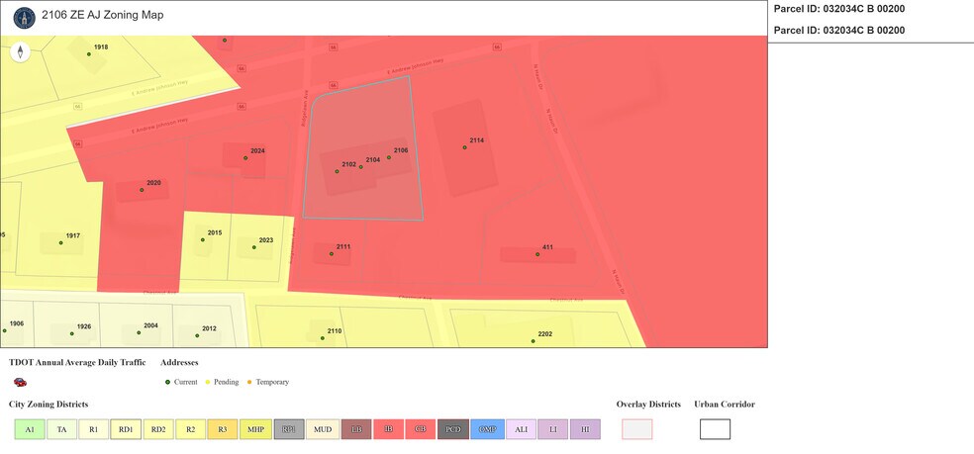This screenshot has width=974, height=454.
Task: Click the compass north arrow button
Action: tap(19, 53)
